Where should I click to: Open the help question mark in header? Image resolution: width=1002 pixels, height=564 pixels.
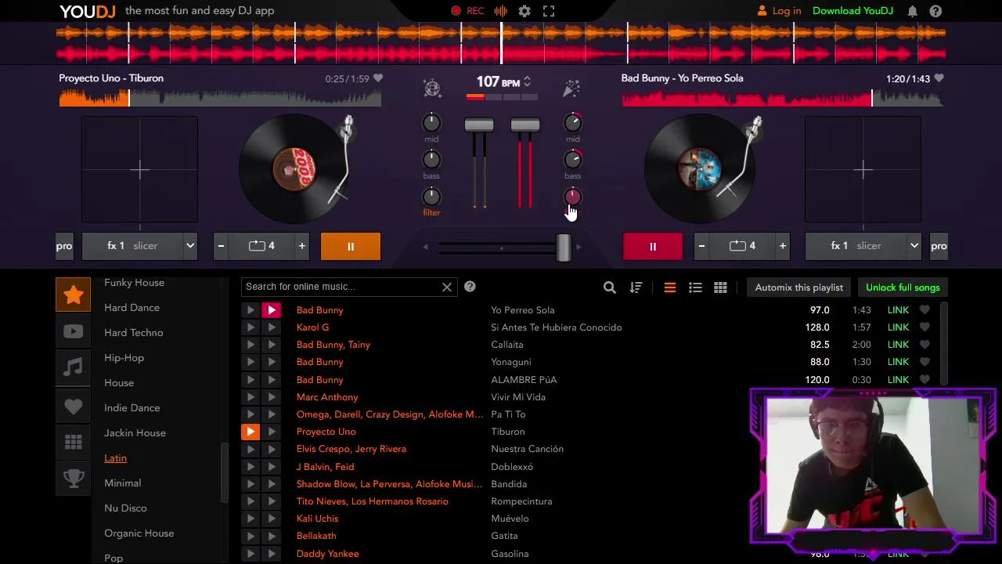coord(935,11)
